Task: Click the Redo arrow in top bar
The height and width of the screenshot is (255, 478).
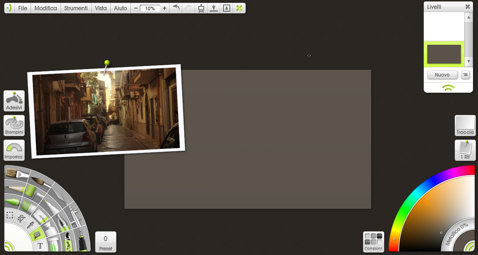Action: point(189,8)
